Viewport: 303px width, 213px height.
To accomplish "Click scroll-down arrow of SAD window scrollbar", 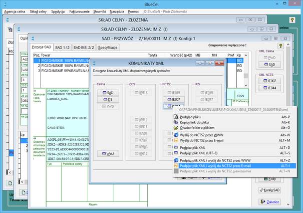I will click(x=288, y=204).
